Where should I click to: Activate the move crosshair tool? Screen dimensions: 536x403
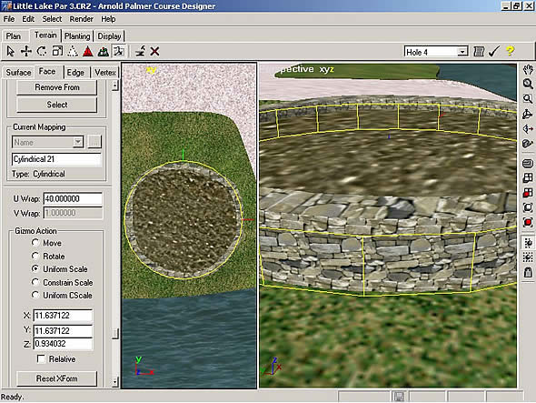26,51
